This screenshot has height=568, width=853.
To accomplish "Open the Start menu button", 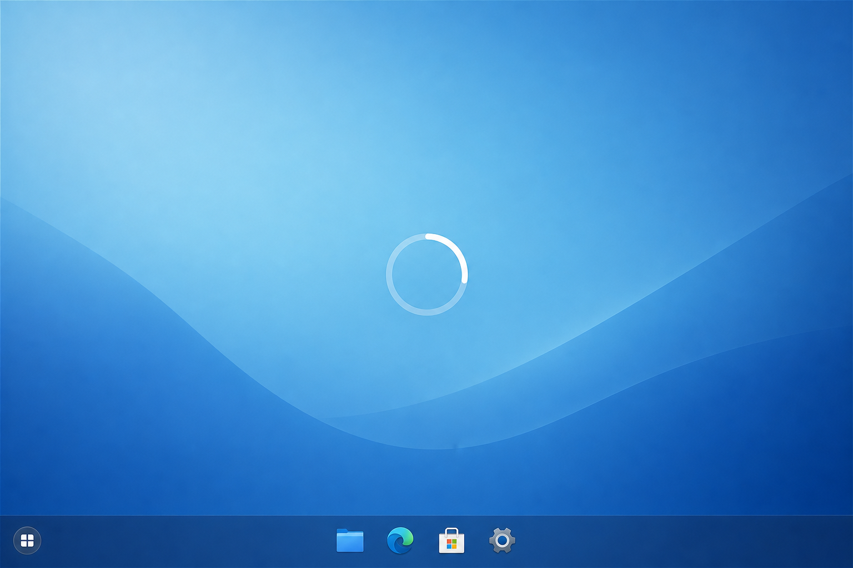I will (x=27, y=540).
